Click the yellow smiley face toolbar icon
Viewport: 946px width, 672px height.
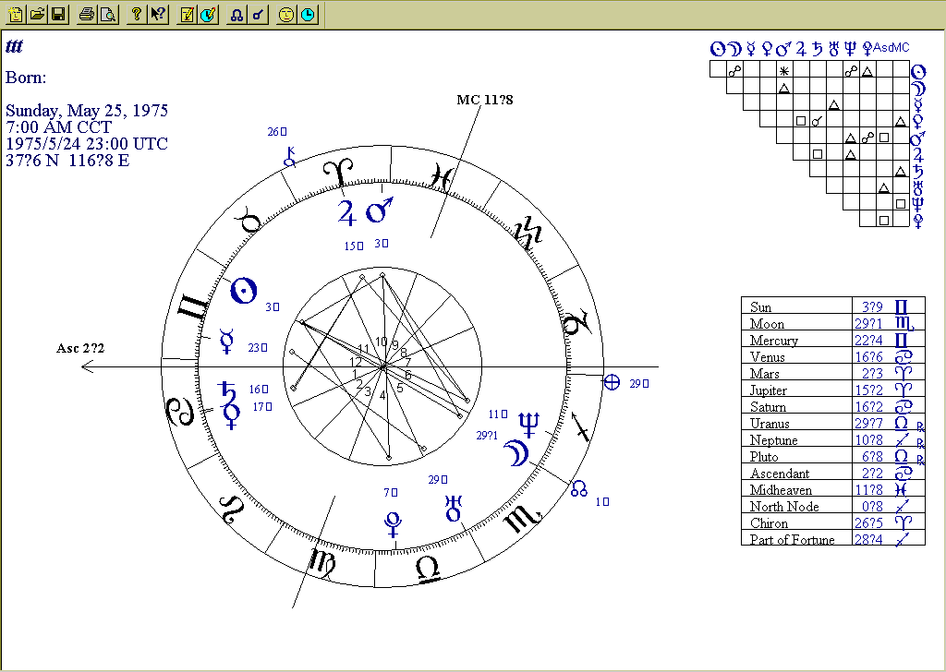[x=286, y=15]
